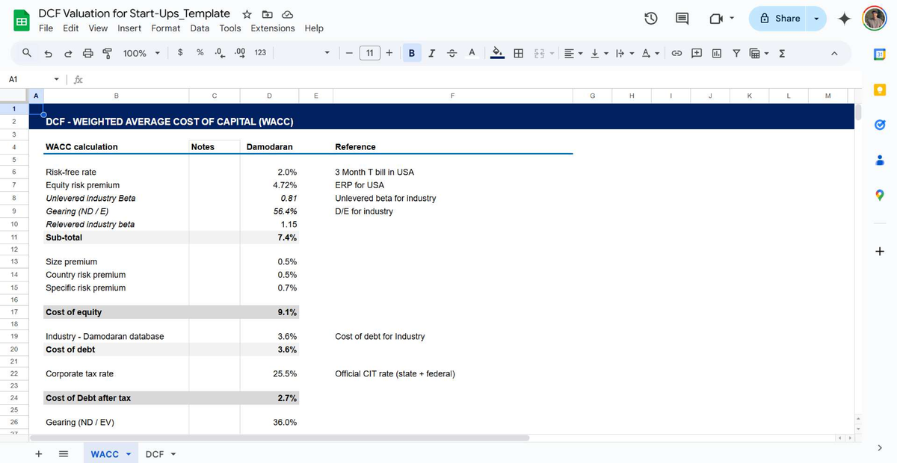The width and height of the screenshot is (897, 463).
Task: Expand the Name box dropdown next to A1
Action: pos(58,78)
